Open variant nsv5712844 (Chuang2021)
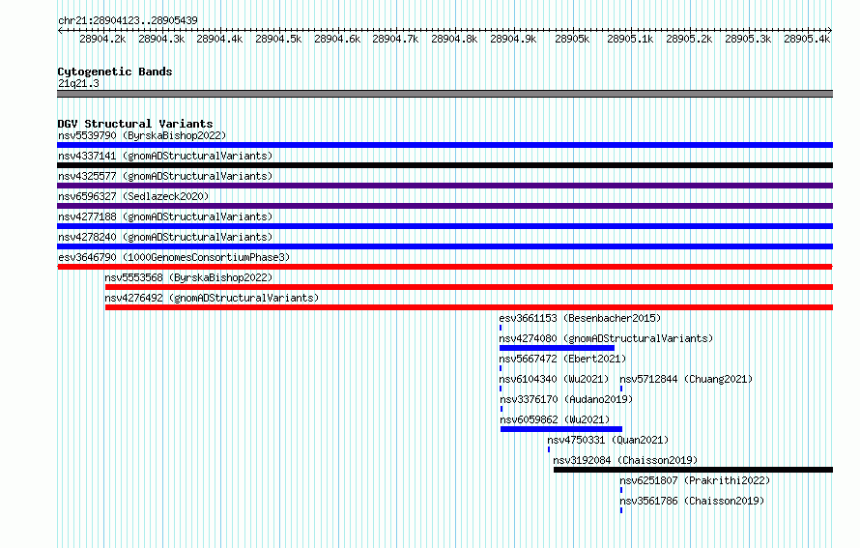This screenshot has width=860, height=548. [686, 379]
